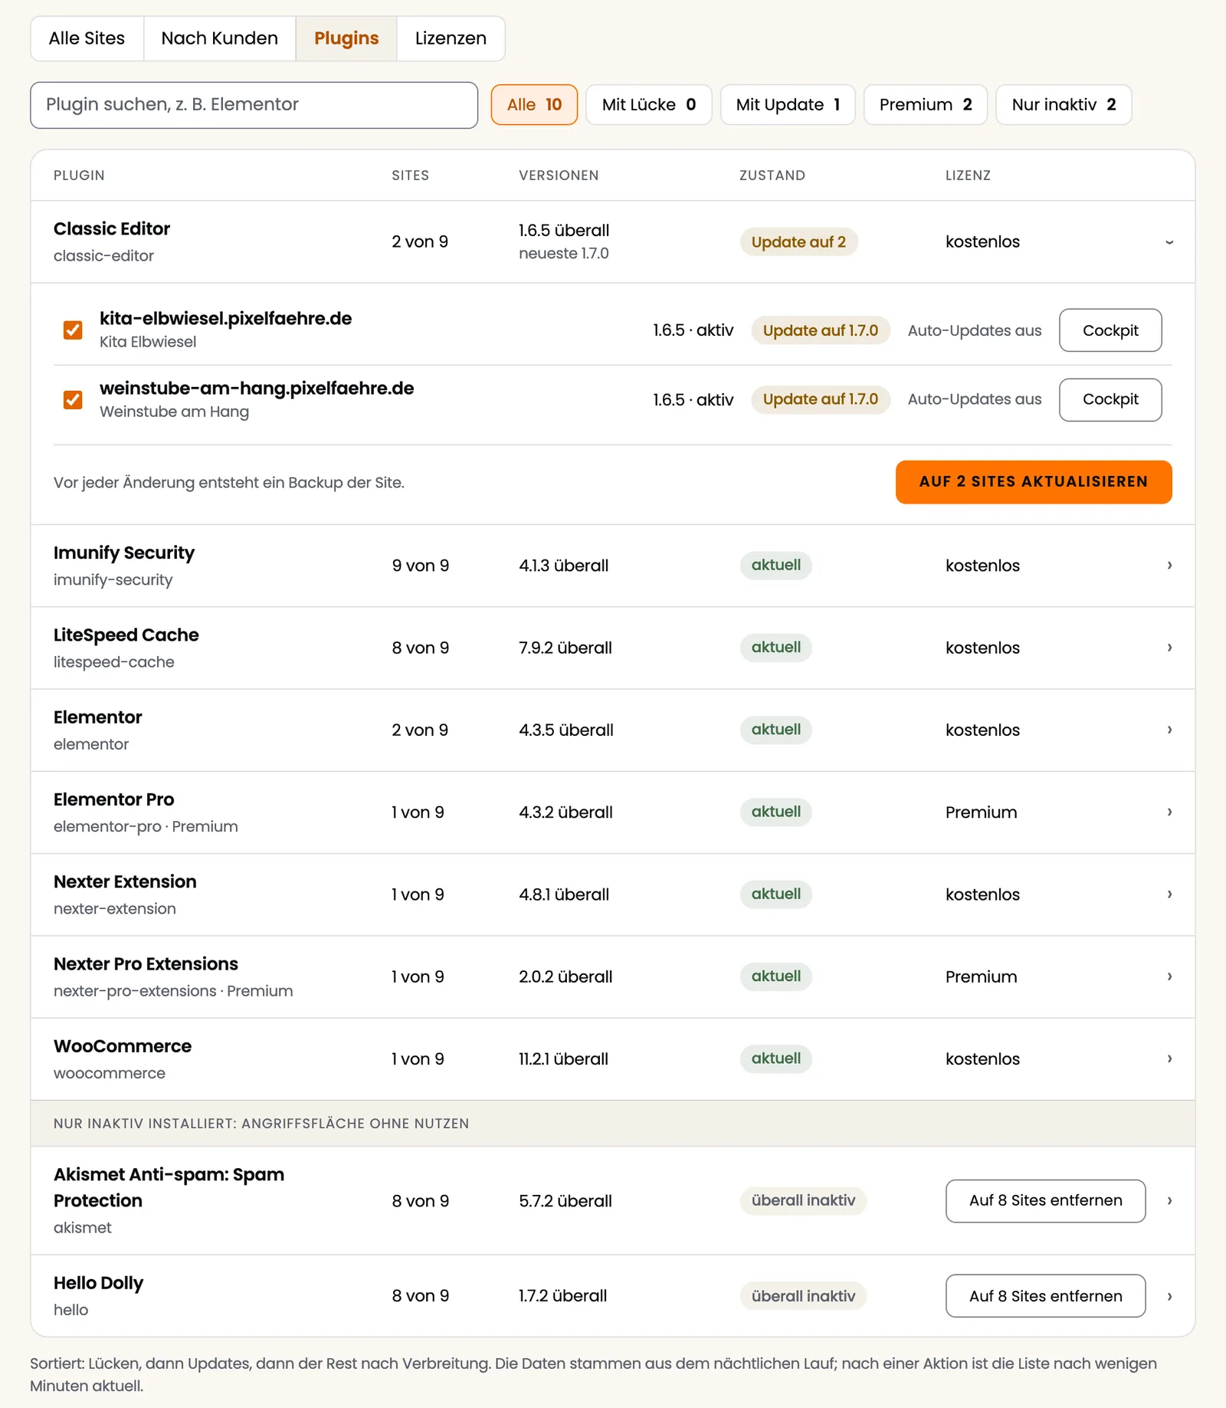
Task: Expand the Nexter Pro Extensions row chevron
Action: [1169, 976]
